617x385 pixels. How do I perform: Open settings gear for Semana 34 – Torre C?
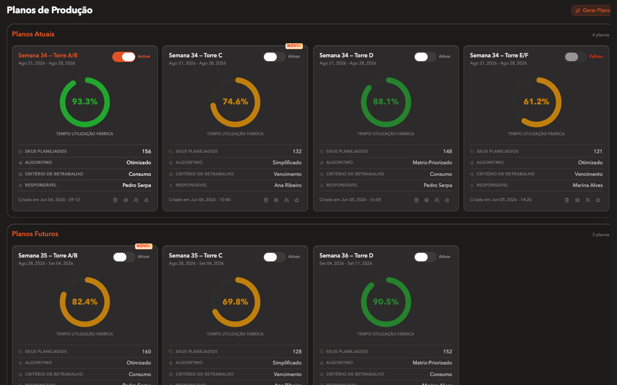(276, 200)
